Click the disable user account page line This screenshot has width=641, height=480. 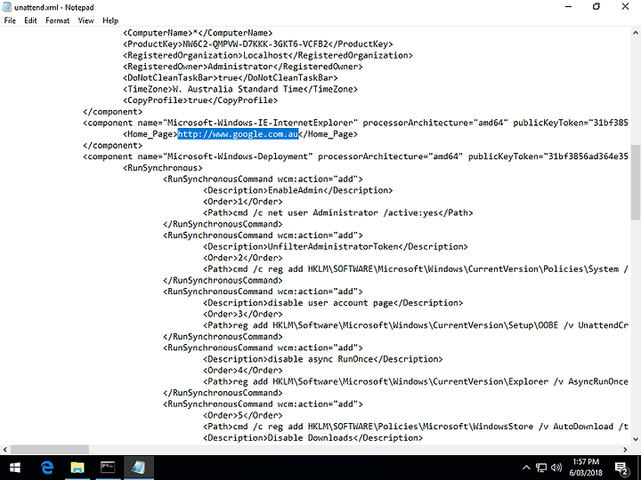333,303
